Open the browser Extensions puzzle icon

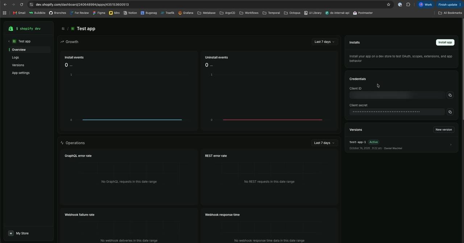click(408, 4)
